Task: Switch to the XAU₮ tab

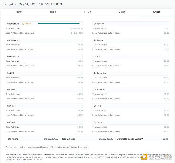Action: [122, 12]
